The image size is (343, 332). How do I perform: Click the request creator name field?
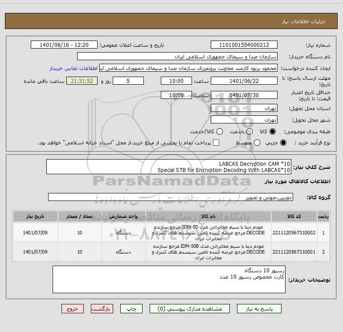point(188,68)
